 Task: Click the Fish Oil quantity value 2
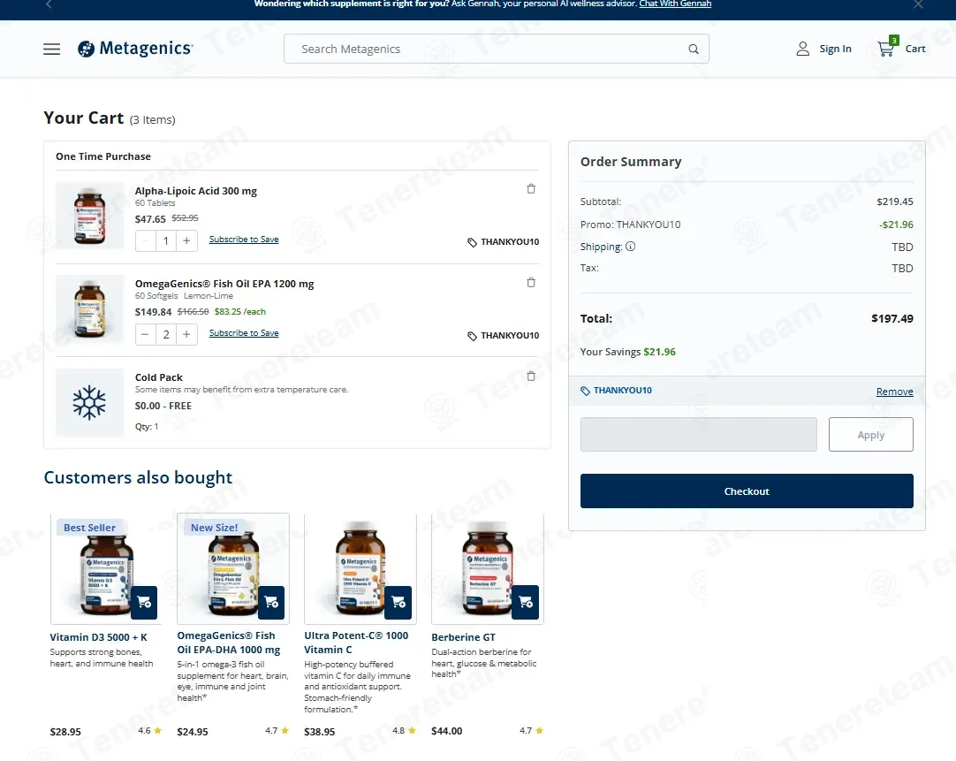point(166,334)
